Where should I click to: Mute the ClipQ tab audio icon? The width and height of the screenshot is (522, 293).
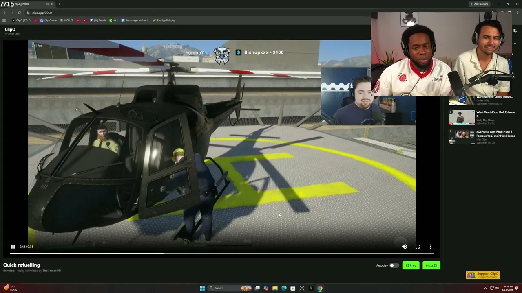47,4
